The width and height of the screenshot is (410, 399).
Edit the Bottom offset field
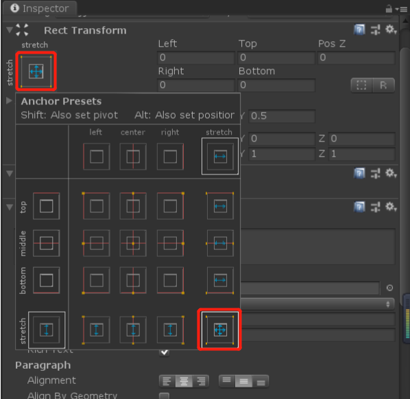276,85
